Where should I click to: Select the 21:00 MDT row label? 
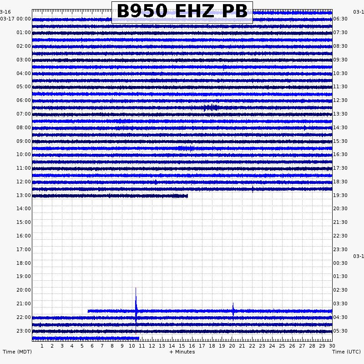click(x=24, y=303)
